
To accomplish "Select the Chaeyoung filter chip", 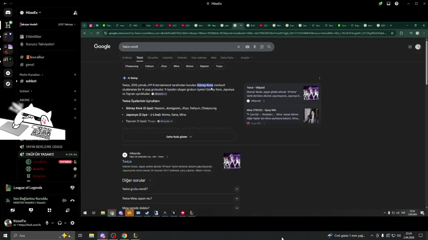I will [132, 66].
